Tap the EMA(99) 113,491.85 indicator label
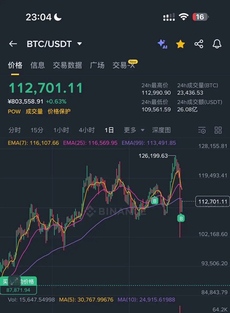Image resolution: width=230 pixels, height=313 pixels. pos(149,143)
